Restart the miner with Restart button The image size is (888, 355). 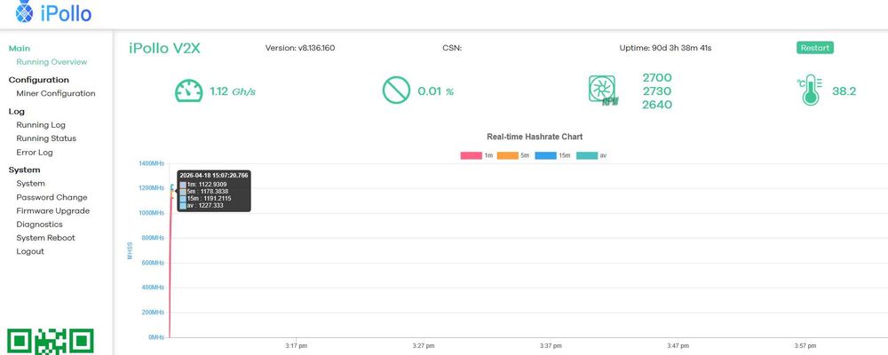[x=815, y=48]
